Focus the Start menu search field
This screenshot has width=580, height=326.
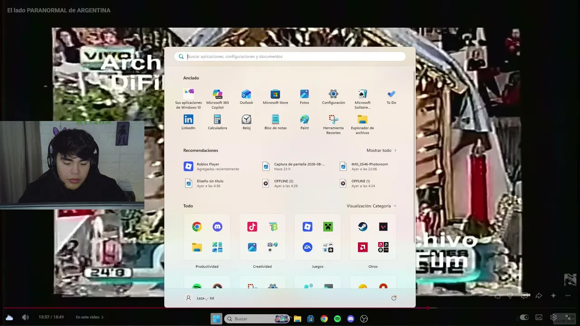[290, 57]
